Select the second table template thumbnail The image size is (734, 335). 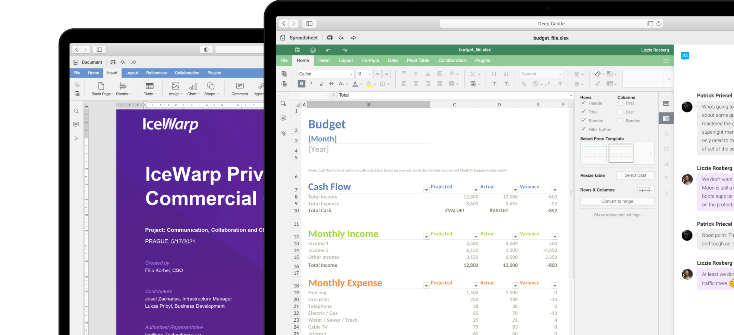point(621,153)
